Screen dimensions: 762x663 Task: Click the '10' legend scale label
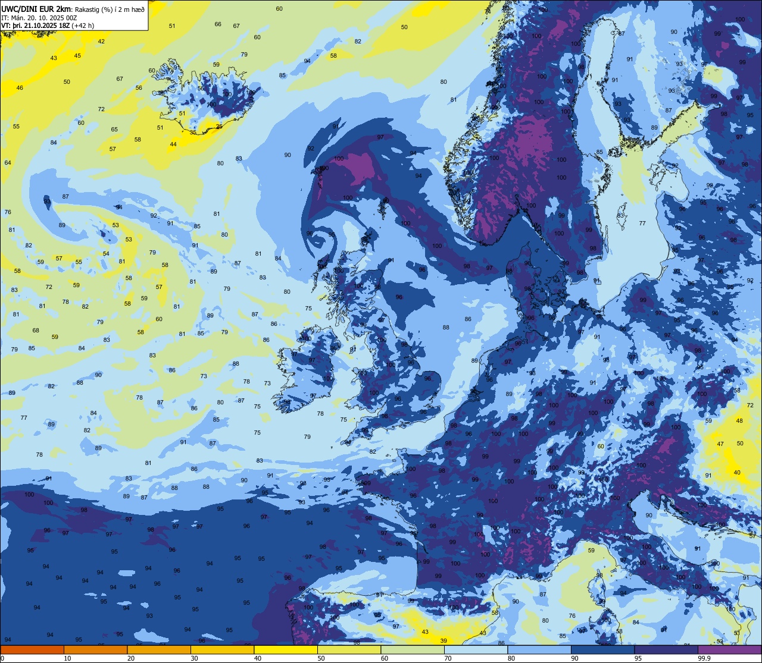pos(67,658)
